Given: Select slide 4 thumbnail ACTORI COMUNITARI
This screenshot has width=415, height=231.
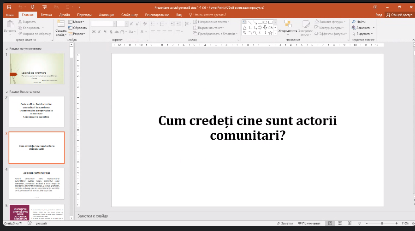Looking at the screenshot, I should pos(36,184).
